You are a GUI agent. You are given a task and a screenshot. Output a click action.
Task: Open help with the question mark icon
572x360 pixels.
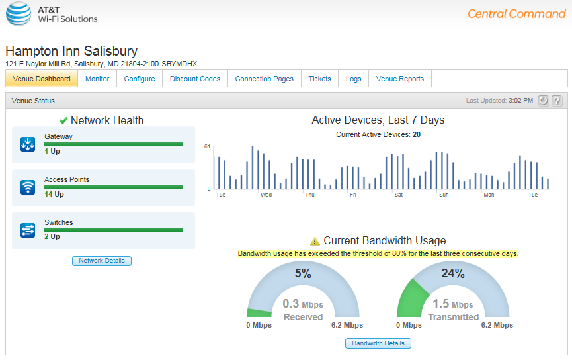[557, 101]
